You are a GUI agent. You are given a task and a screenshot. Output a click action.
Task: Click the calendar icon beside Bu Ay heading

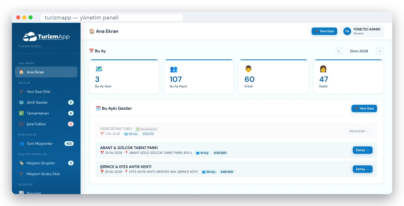coord(91,51)
